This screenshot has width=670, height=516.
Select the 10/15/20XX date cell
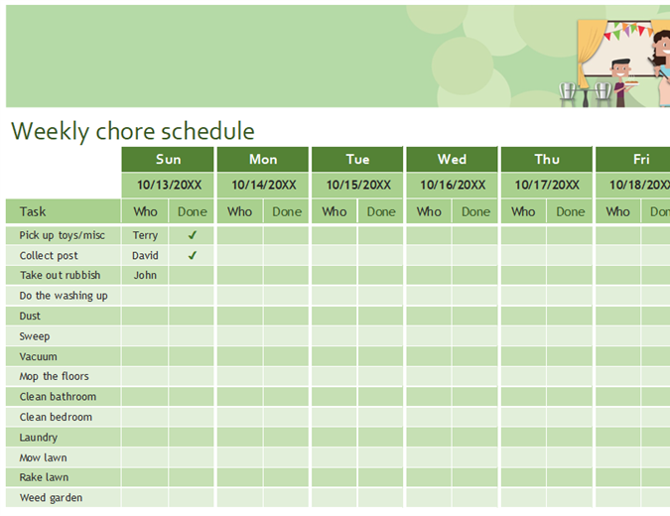357,185
